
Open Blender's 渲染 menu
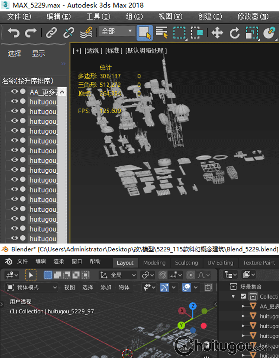(59, 261)
